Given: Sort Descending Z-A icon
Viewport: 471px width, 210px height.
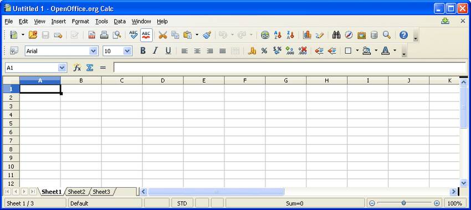Looking at the screenshot, I should pos(290,35).
